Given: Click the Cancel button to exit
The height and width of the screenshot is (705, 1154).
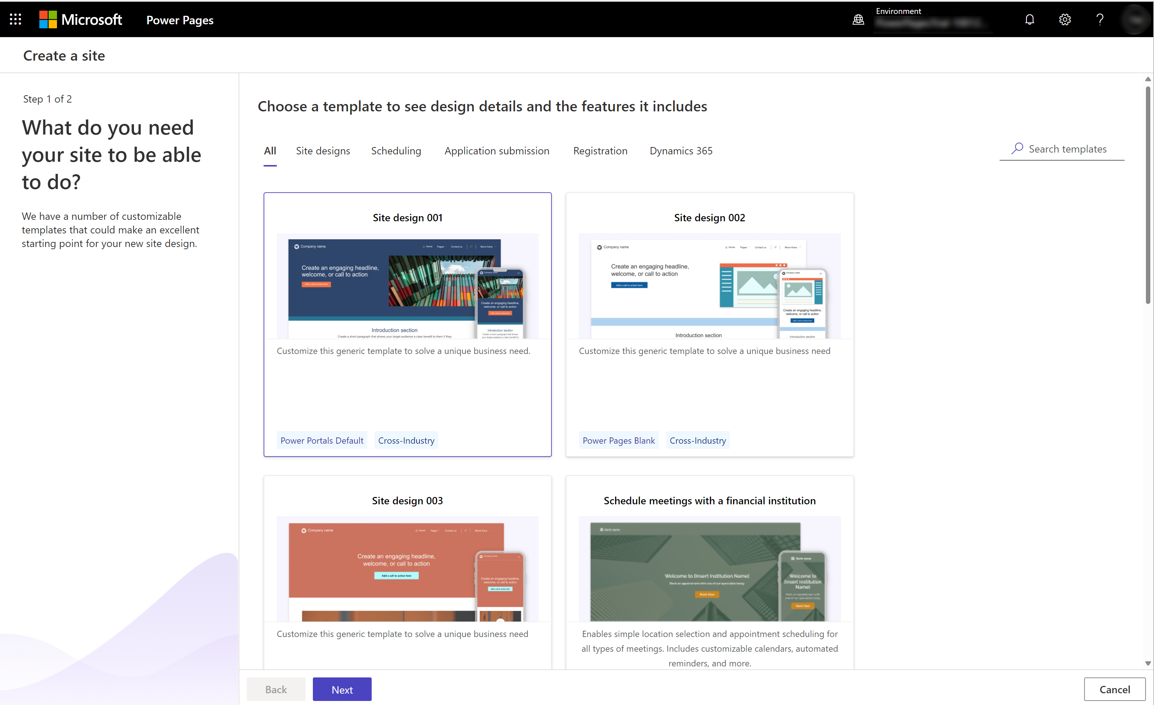Looking at the screenshot, I should [1114, 689].
